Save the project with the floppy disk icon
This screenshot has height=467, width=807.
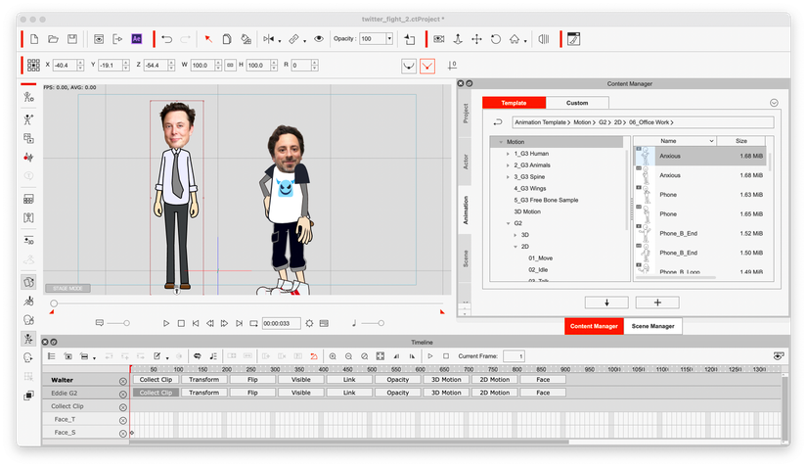coord(72,39)
